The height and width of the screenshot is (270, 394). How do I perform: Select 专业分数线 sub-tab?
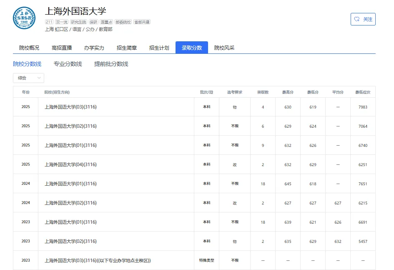pyautogui.click(x=68, y=64)
